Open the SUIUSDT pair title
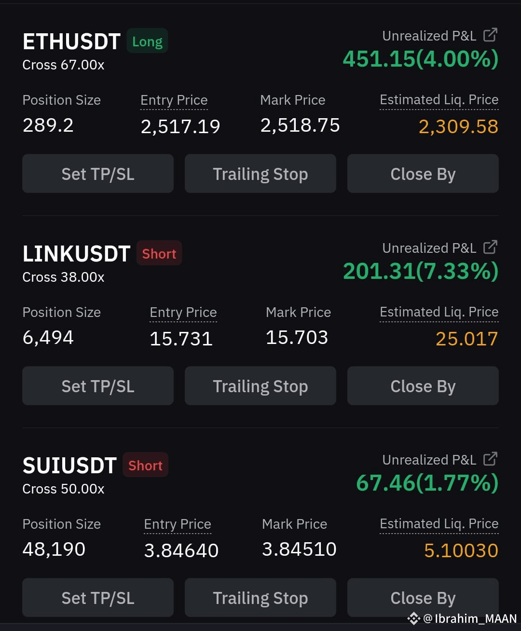Screen dimensions: 521x631 pyautogui.click(x=69, y=466)
